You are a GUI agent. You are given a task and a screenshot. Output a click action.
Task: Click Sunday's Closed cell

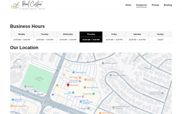(x=160, y=40)
